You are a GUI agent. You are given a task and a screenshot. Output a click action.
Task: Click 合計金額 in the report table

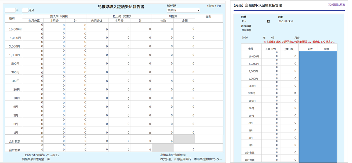point(15,150)
